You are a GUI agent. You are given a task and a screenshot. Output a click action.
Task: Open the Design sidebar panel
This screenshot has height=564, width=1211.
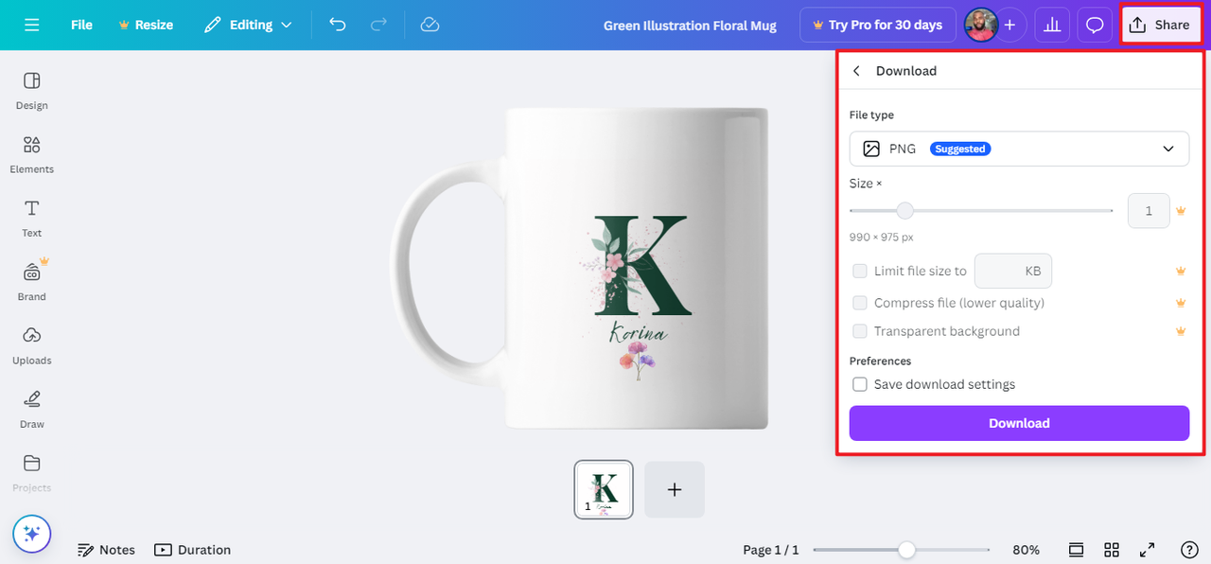(32, 90)
